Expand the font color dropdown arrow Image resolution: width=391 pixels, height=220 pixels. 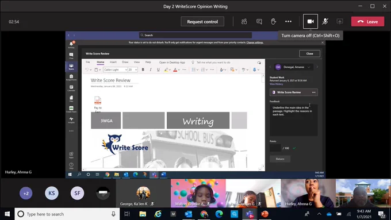pos(179,70)
